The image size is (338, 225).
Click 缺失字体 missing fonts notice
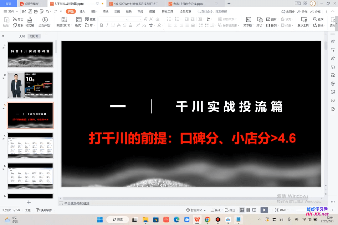pyautogui.click(x=44, y=210)
